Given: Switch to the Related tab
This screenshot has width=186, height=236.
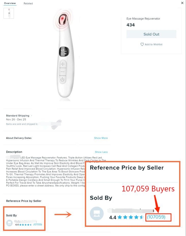Looking at the screenshot, I should tap(28, 4).
